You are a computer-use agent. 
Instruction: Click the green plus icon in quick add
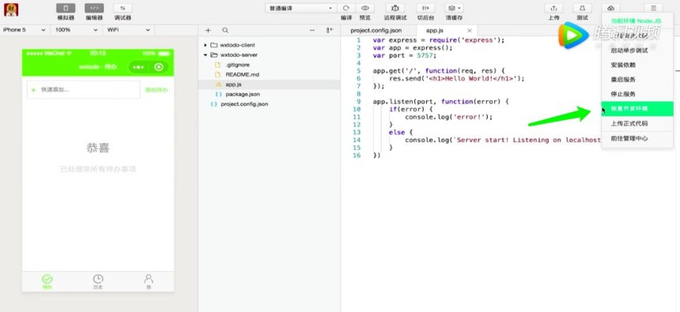pyautogui.click(x=33, y=90)
